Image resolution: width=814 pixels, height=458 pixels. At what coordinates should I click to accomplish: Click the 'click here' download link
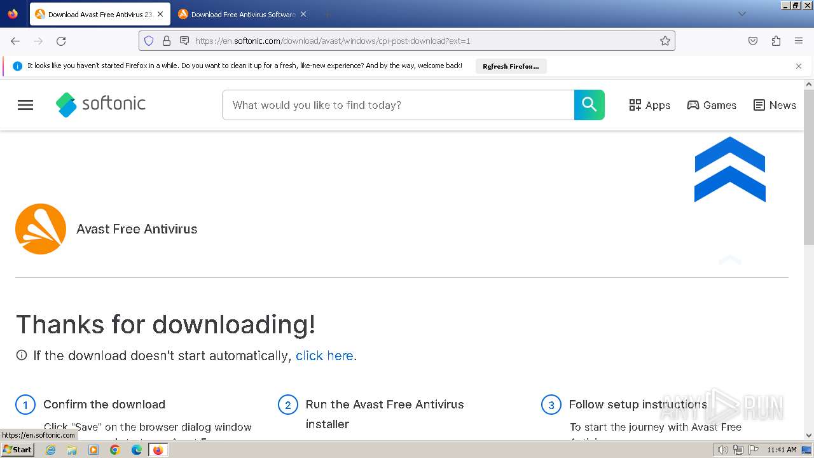(x=324, y=356)
